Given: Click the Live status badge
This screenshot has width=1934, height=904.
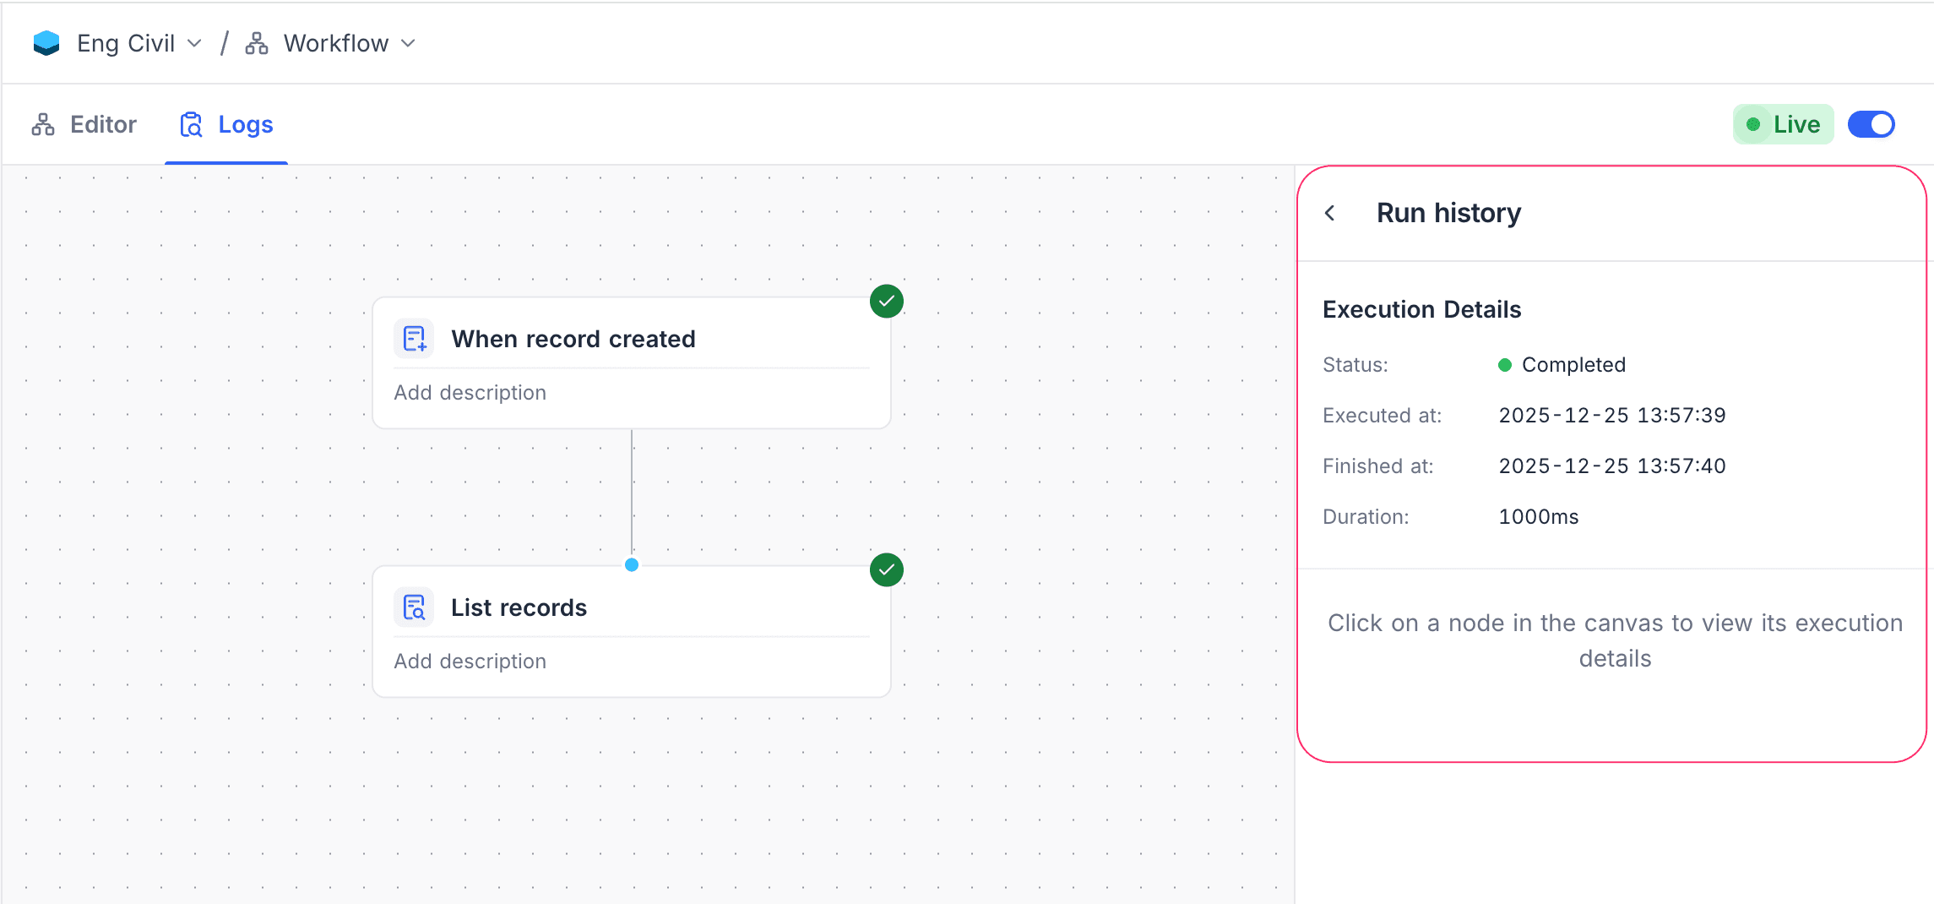Looking at the screenshot, I should 1783,124.
